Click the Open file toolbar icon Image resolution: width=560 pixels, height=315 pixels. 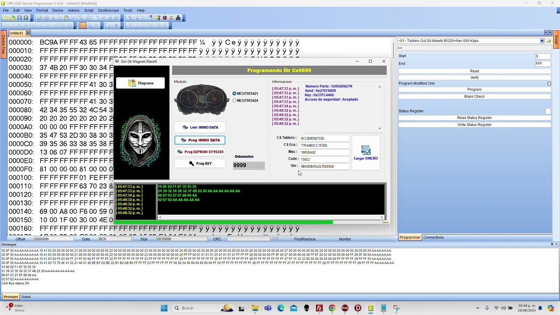13,18
